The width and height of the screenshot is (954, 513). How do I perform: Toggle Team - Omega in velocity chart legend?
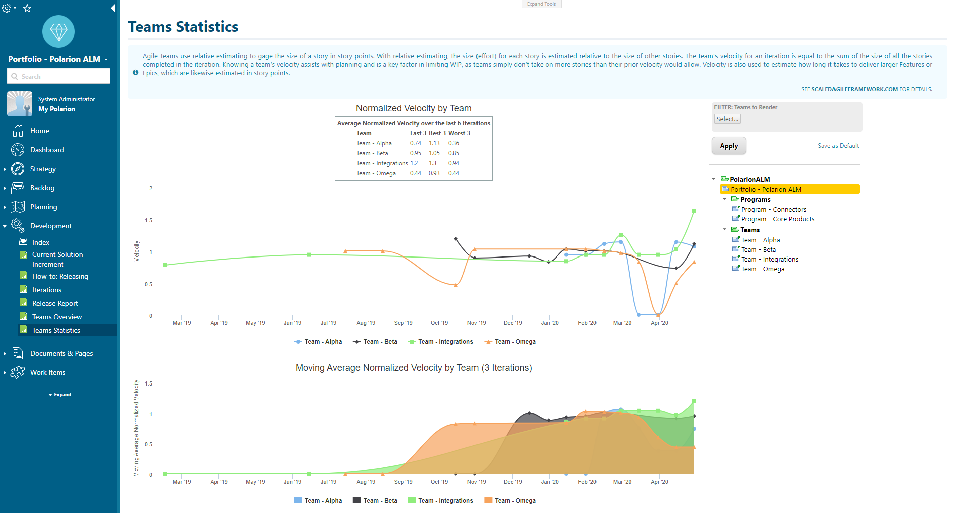510,342
